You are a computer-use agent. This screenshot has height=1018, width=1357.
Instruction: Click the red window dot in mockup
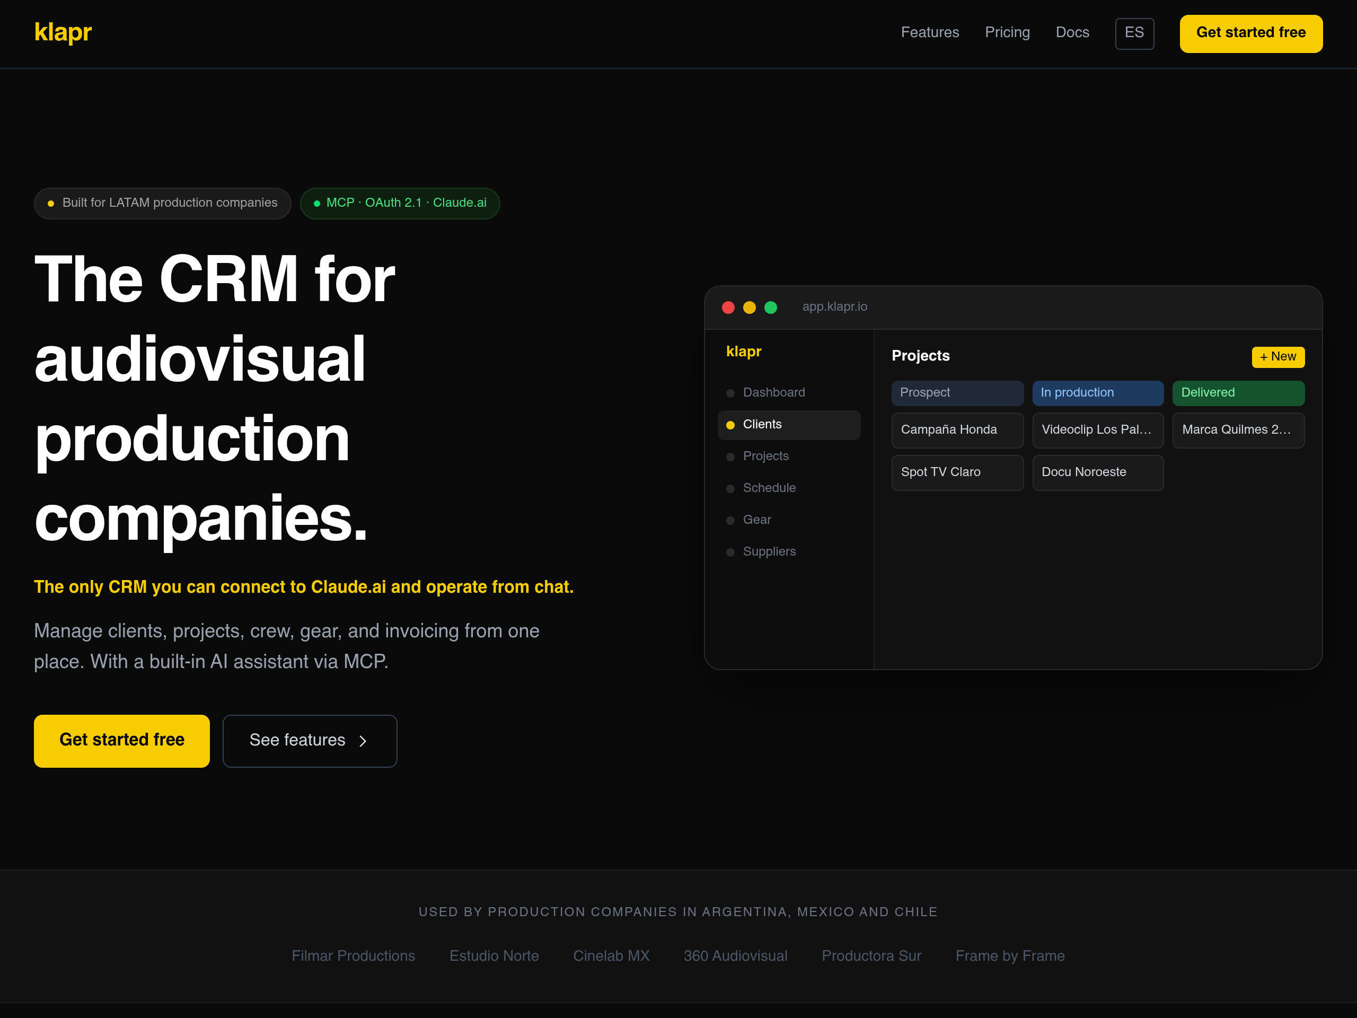click(x=728, y=308)
